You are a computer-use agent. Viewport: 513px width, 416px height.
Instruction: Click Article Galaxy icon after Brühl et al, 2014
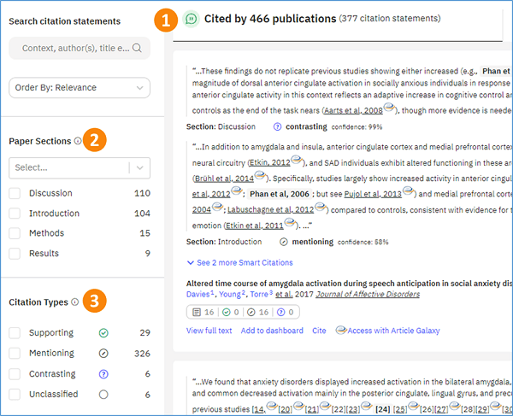(260, 175)
